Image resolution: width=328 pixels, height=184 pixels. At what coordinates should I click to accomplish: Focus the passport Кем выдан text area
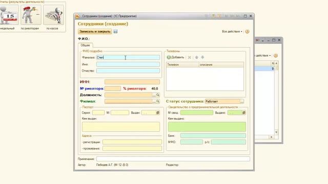click(121, 127)
